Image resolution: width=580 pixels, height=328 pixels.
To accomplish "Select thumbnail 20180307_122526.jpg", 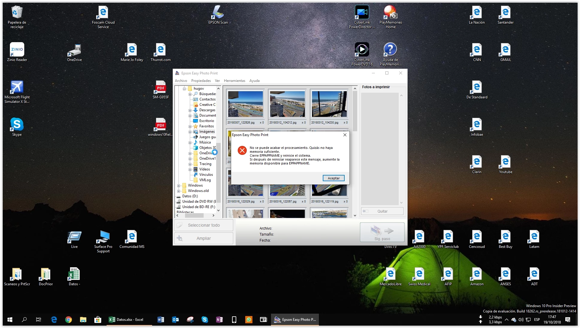I will point(245,104).
